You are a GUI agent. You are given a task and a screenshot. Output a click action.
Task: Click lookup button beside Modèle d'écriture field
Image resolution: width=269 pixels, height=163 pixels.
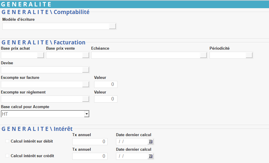(x=112, y=26)
